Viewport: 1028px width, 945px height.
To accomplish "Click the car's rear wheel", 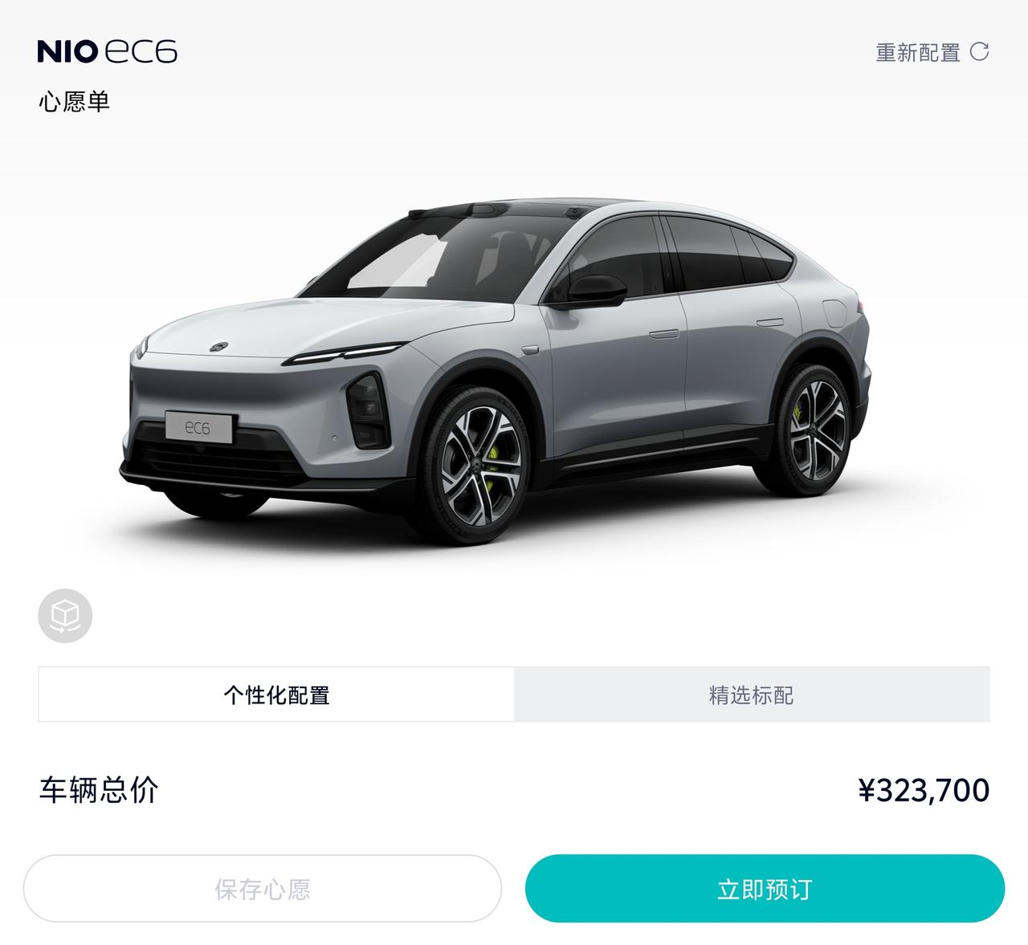I will [x=814, y=429].
